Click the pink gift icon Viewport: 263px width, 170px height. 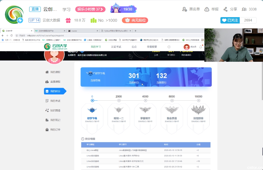(x=68, y=20)
